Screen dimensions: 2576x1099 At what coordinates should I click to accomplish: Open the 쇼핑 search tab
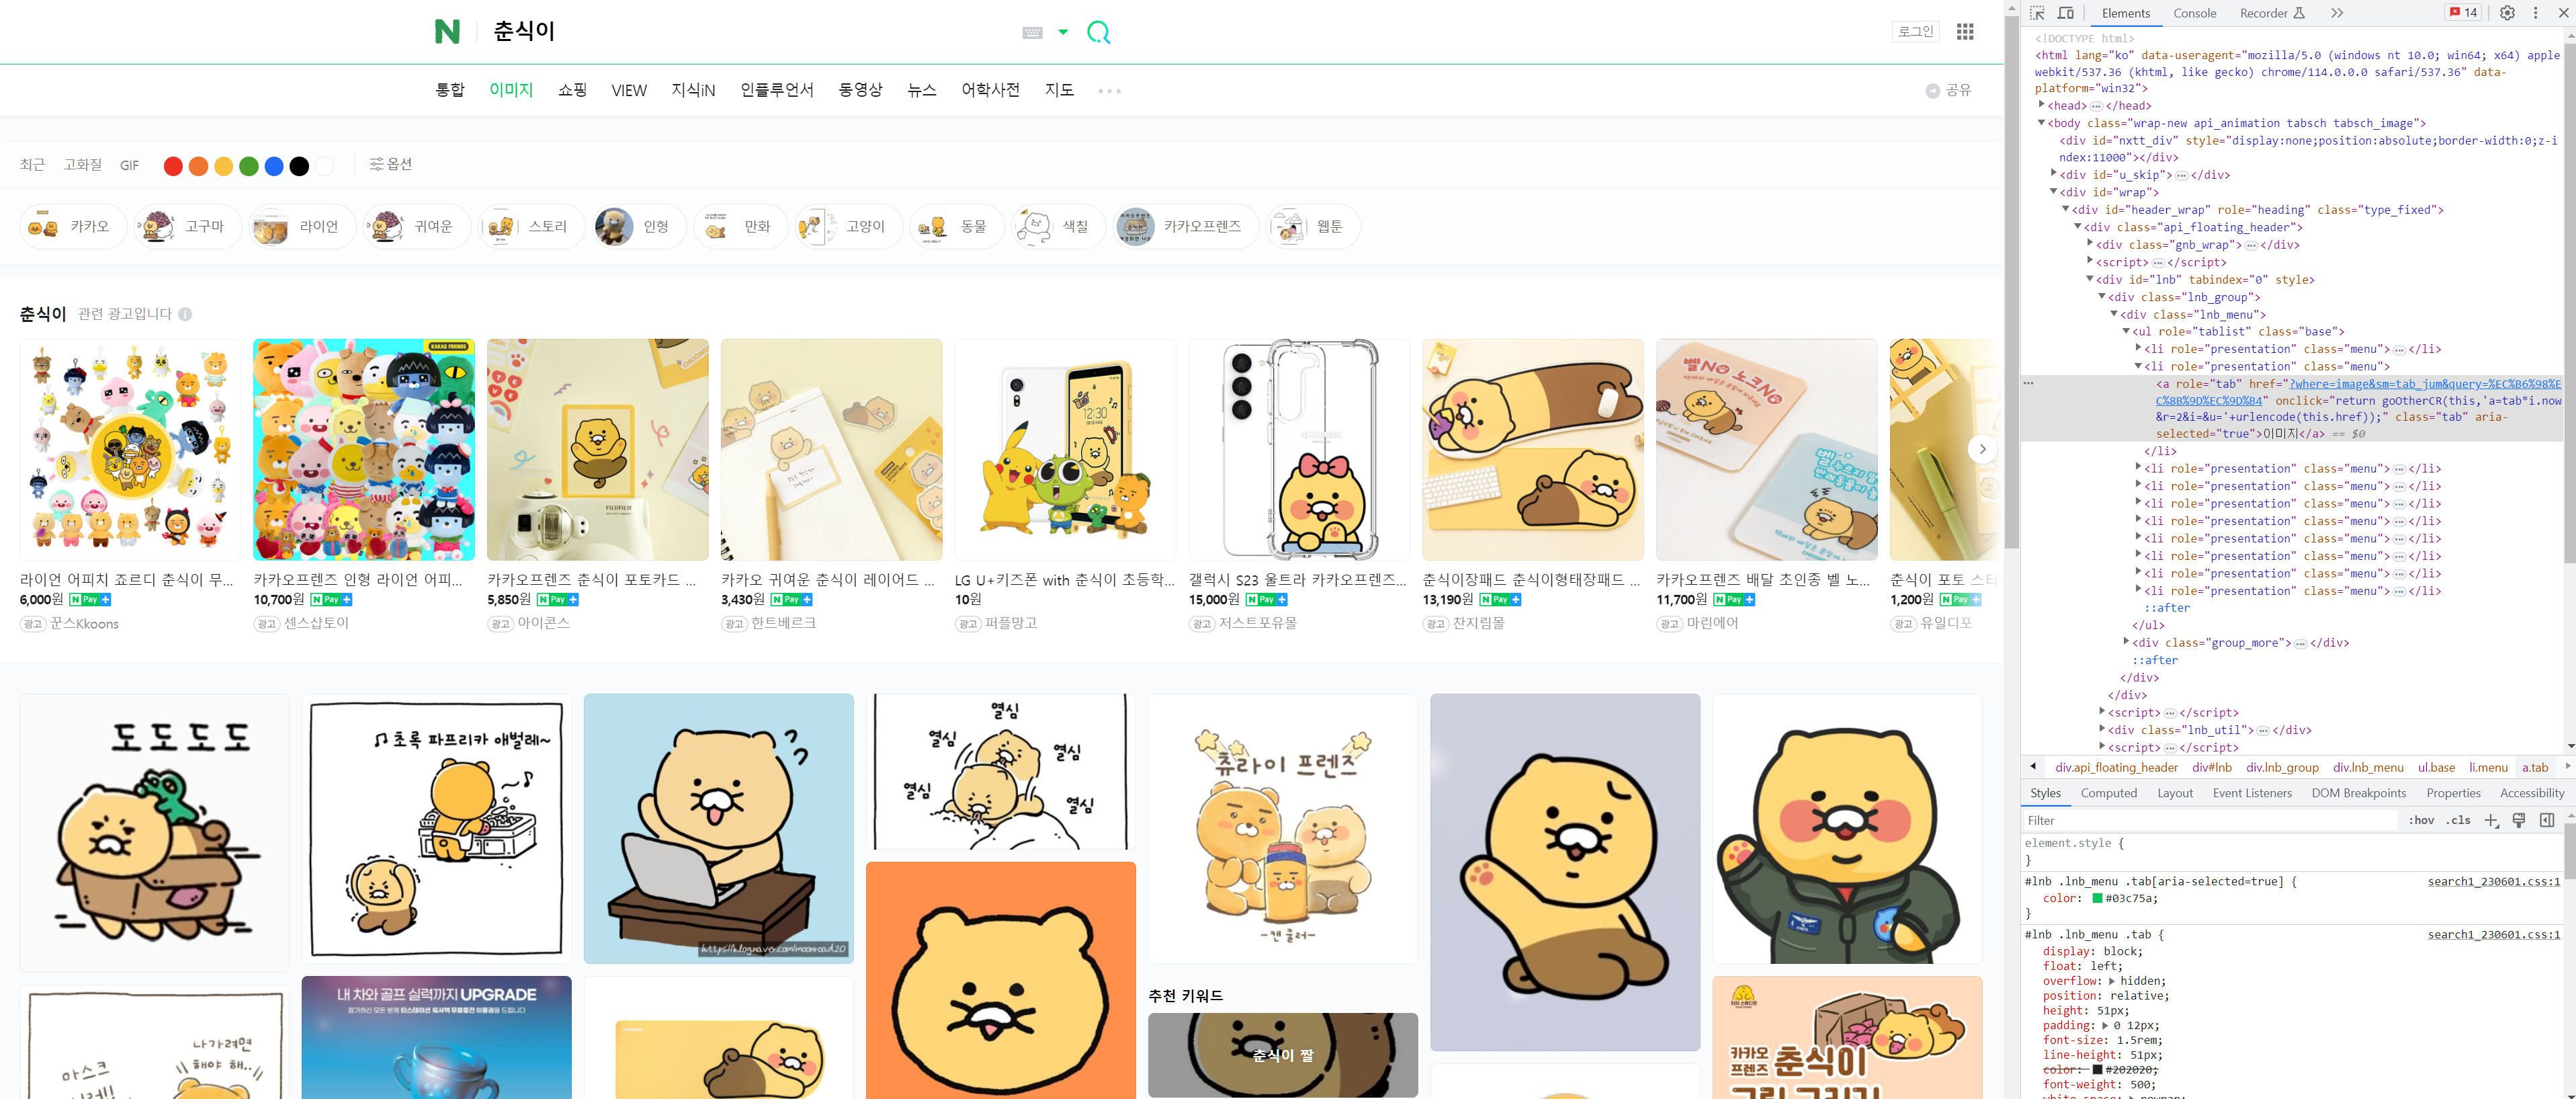click(x=572, y=90)
